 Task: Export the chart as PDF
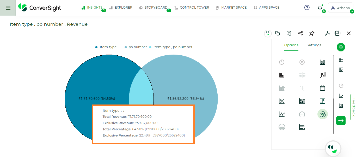pos(328,33)
